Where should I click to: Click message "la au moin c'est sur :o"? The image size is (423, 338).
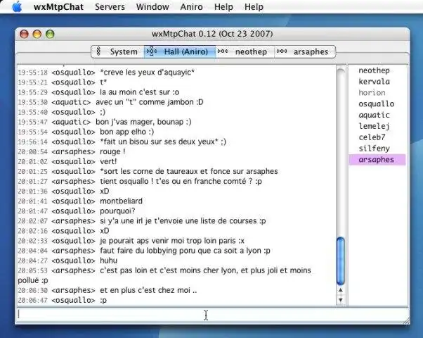(x=139, y=92)
